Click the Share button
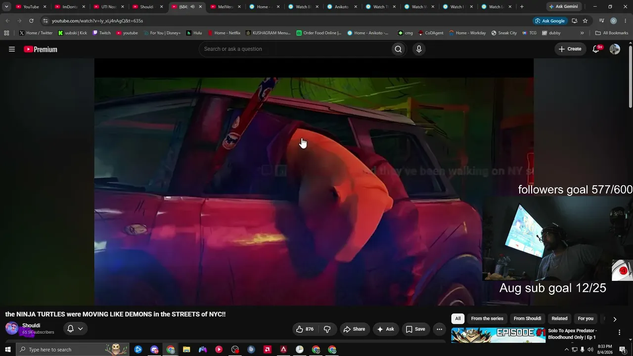Screen dimensions: 633x356 [354, 329]
